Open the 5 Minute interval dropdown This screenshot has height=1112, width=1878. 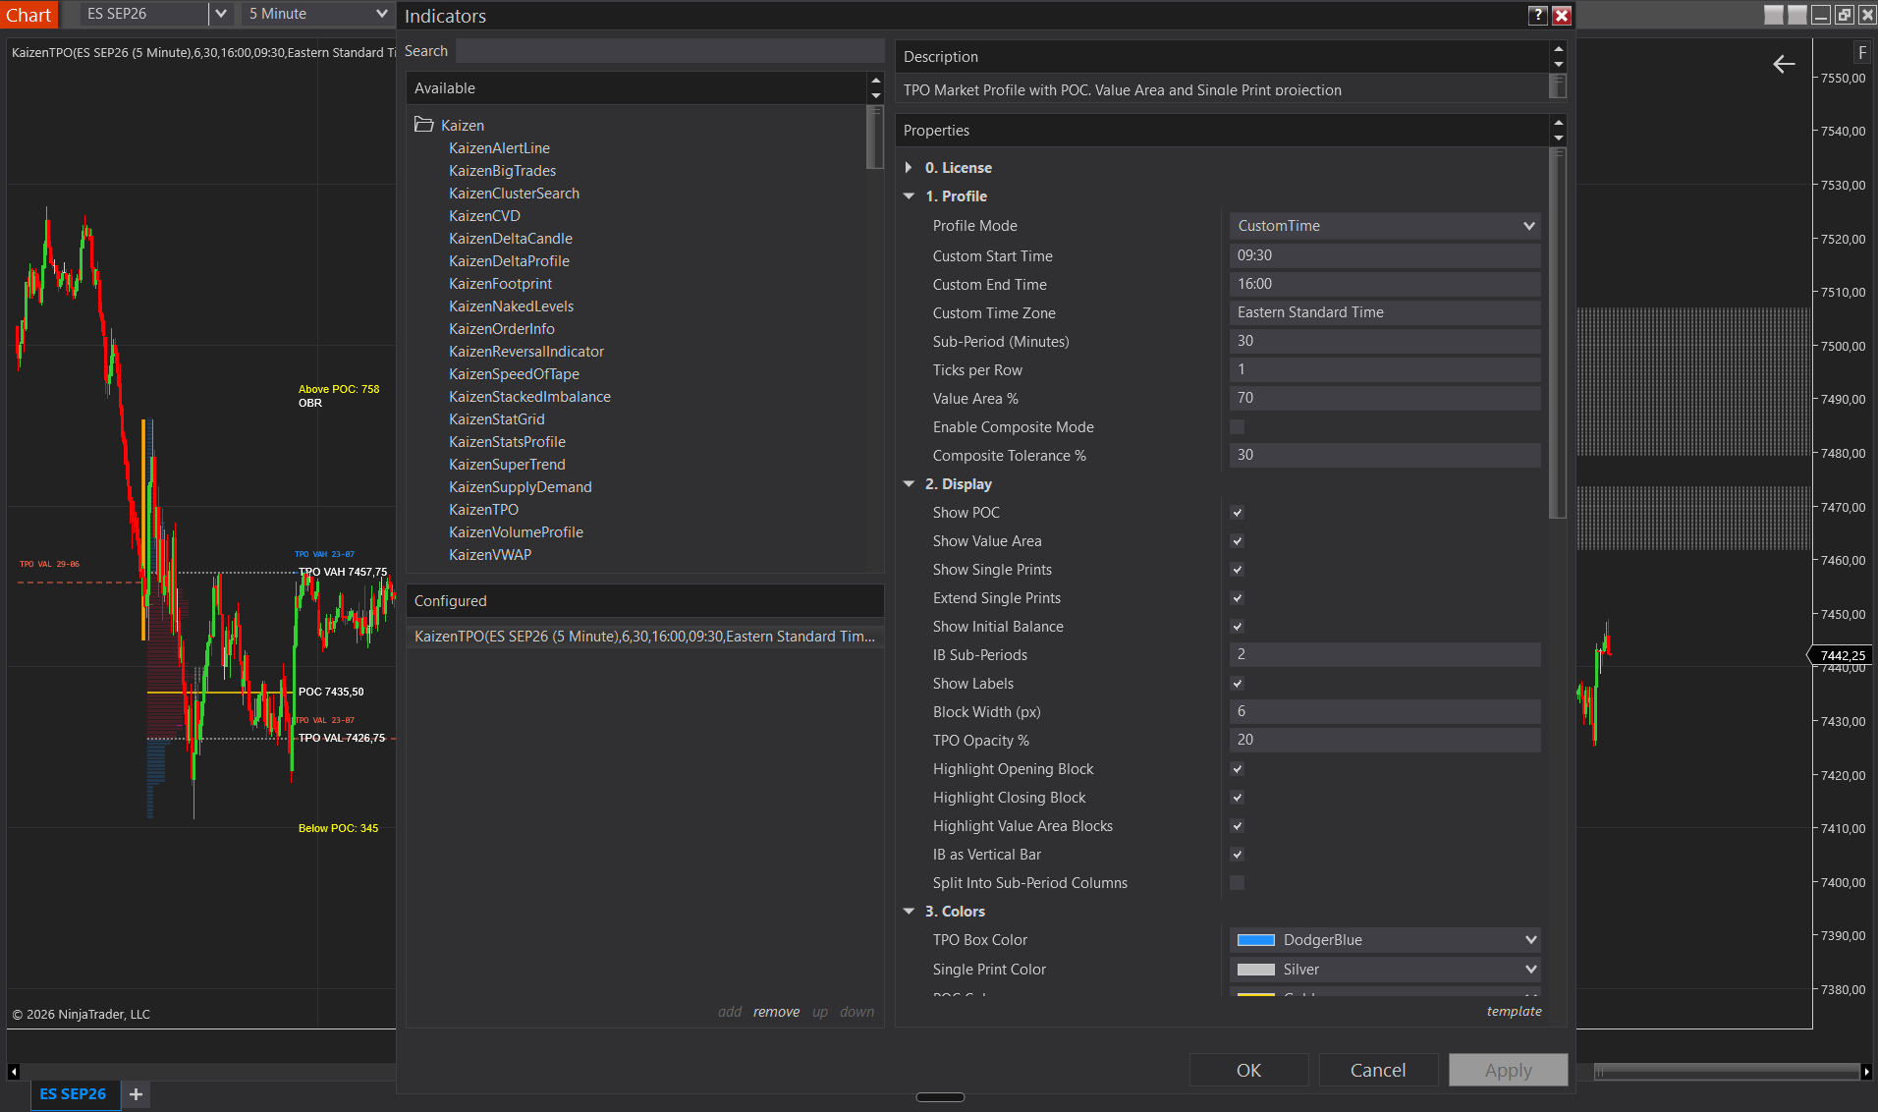(382, 14)
